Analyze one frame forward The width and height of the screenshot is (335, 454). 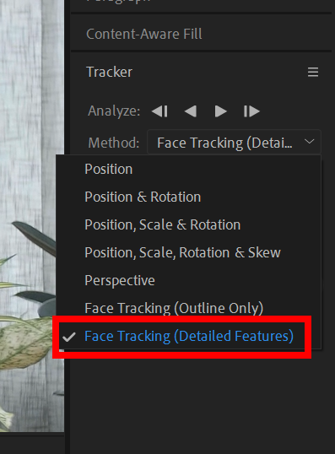[x=251, y=111]
